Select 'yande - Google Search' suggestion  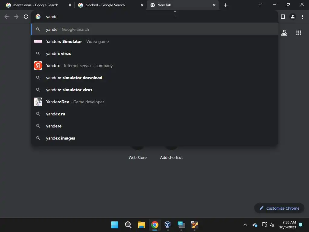[155, 29]
